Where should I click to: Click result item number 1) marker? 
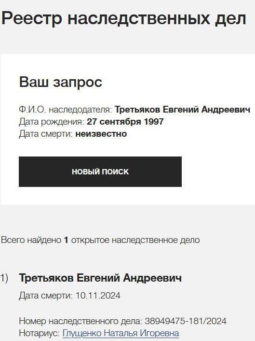[4, 278]
